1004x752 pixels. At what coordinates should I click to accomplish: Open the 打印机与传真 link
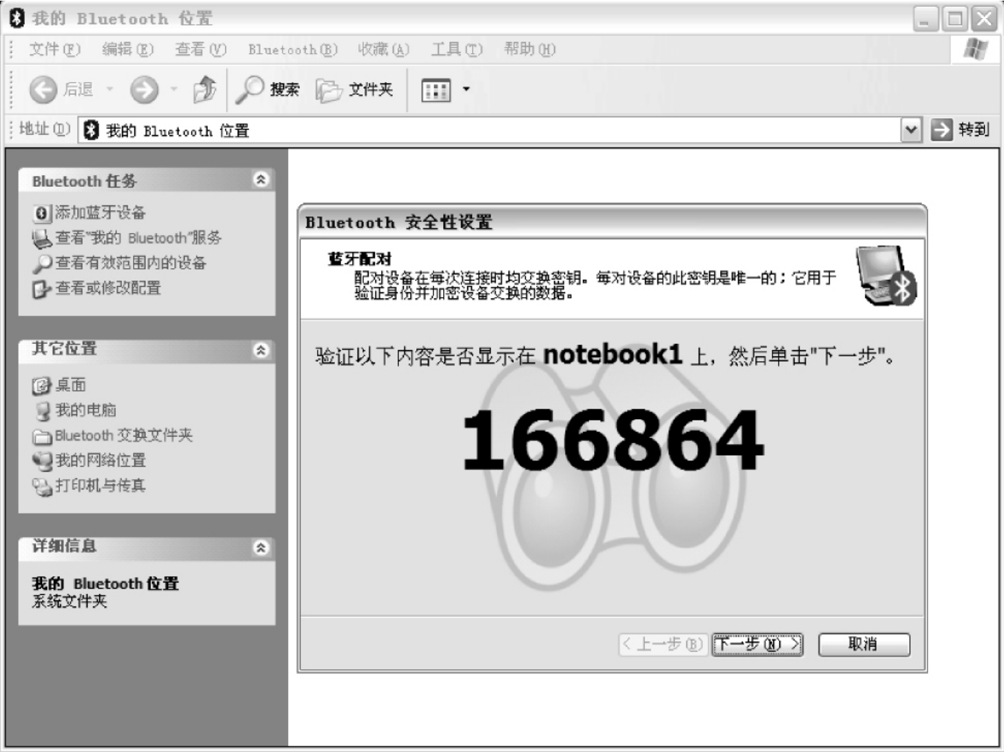click(101, 486)
